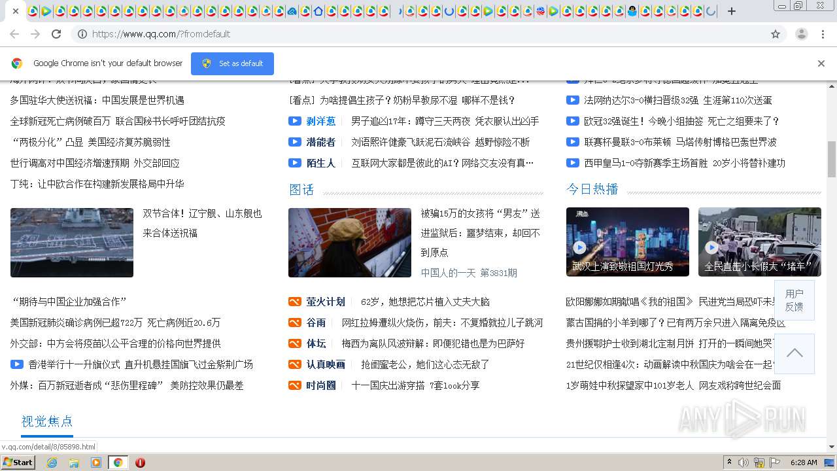Open 美国新冠肺炎确诊病例已超722万 headline
837x471 pixels.
point(115,323)
